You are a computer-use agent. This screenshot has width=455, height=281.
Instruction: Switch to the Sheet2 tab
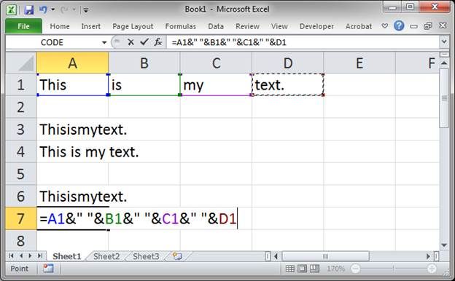coord(106,256)
